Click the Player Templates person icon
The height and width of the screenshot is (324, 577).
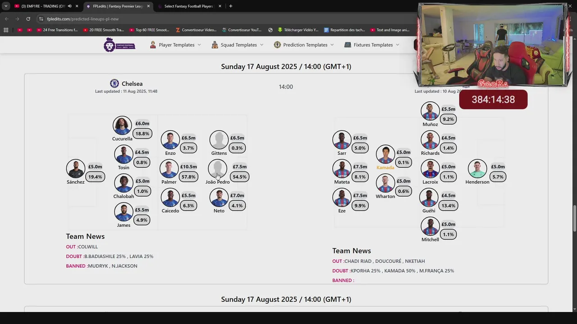click(153, 45)
